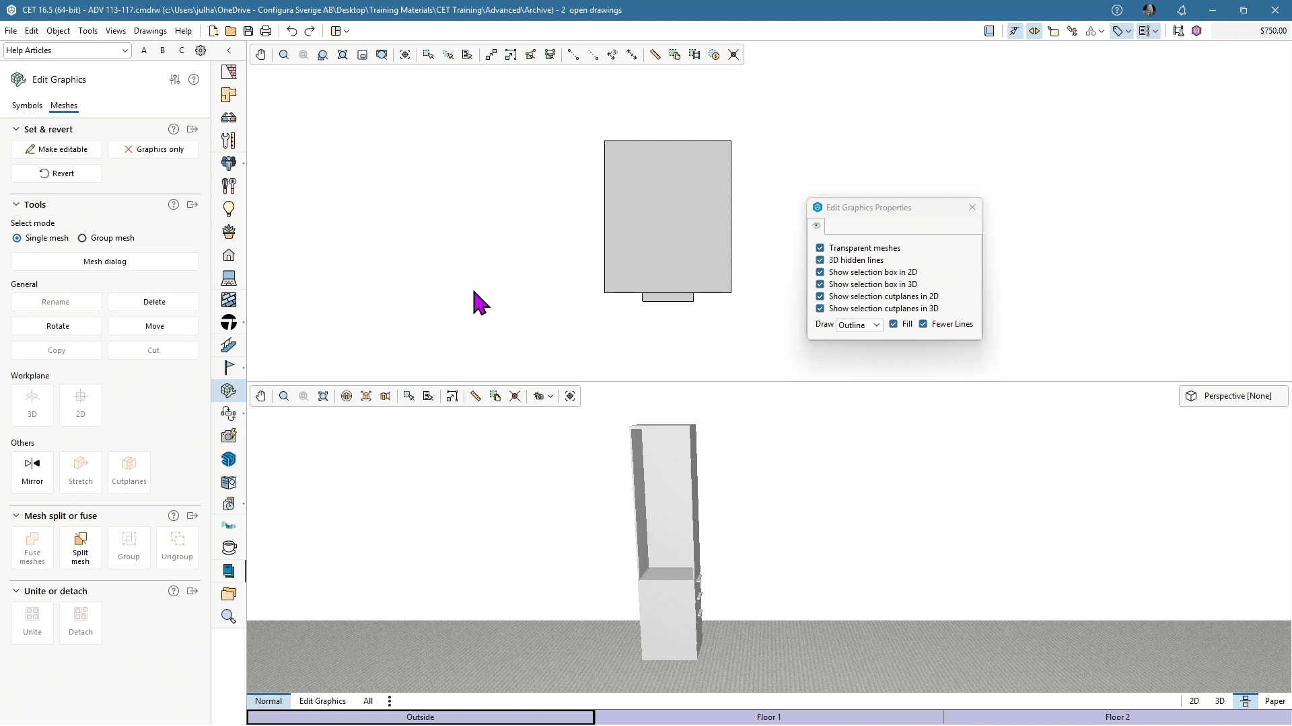Open the notifications bell icon
This screenshot has width=1292, height=726.
1182,10
